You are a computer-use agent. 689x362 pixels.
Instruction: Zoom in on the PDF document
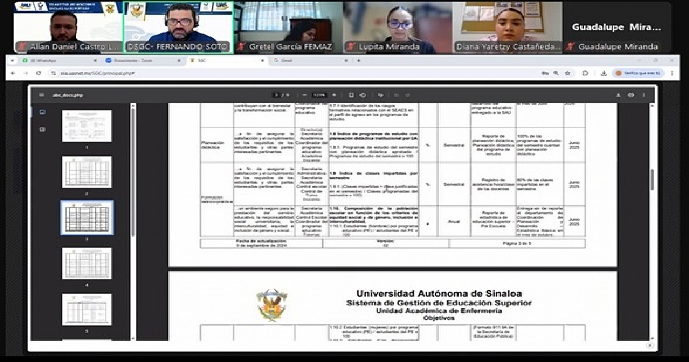(334, 95)
